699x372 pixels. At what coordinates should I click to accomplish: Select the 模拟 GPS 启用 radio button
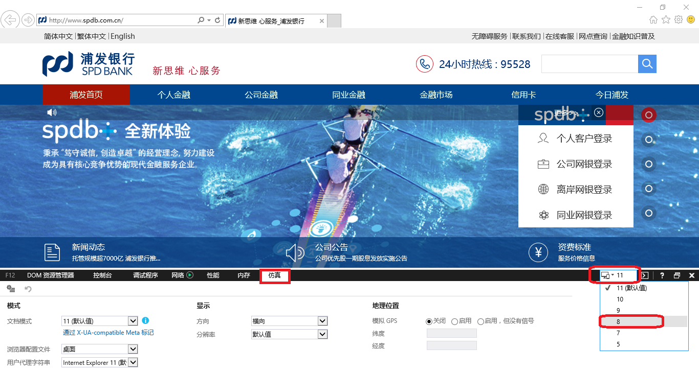[x=454, y=321]
